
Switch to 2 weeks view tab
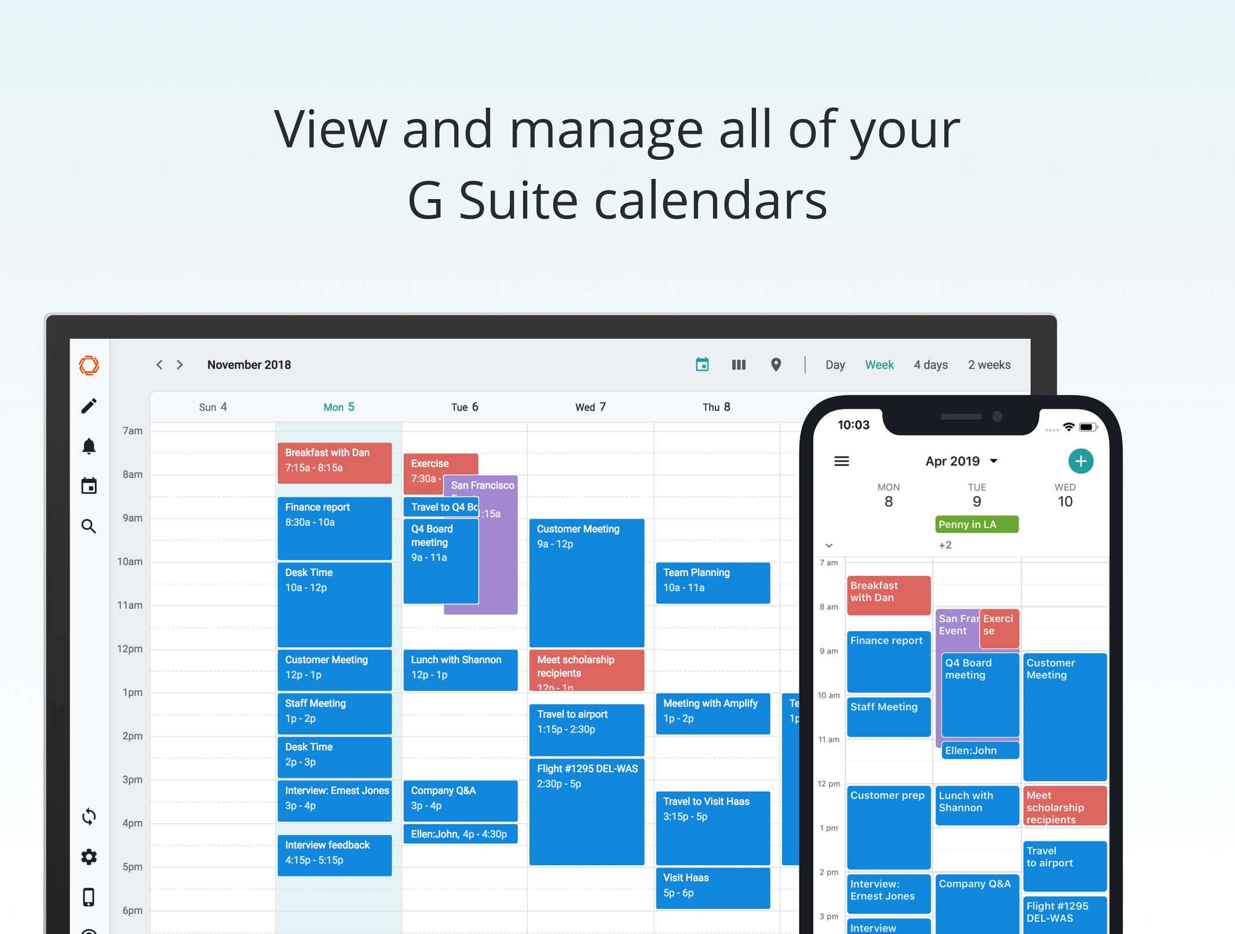988,364
